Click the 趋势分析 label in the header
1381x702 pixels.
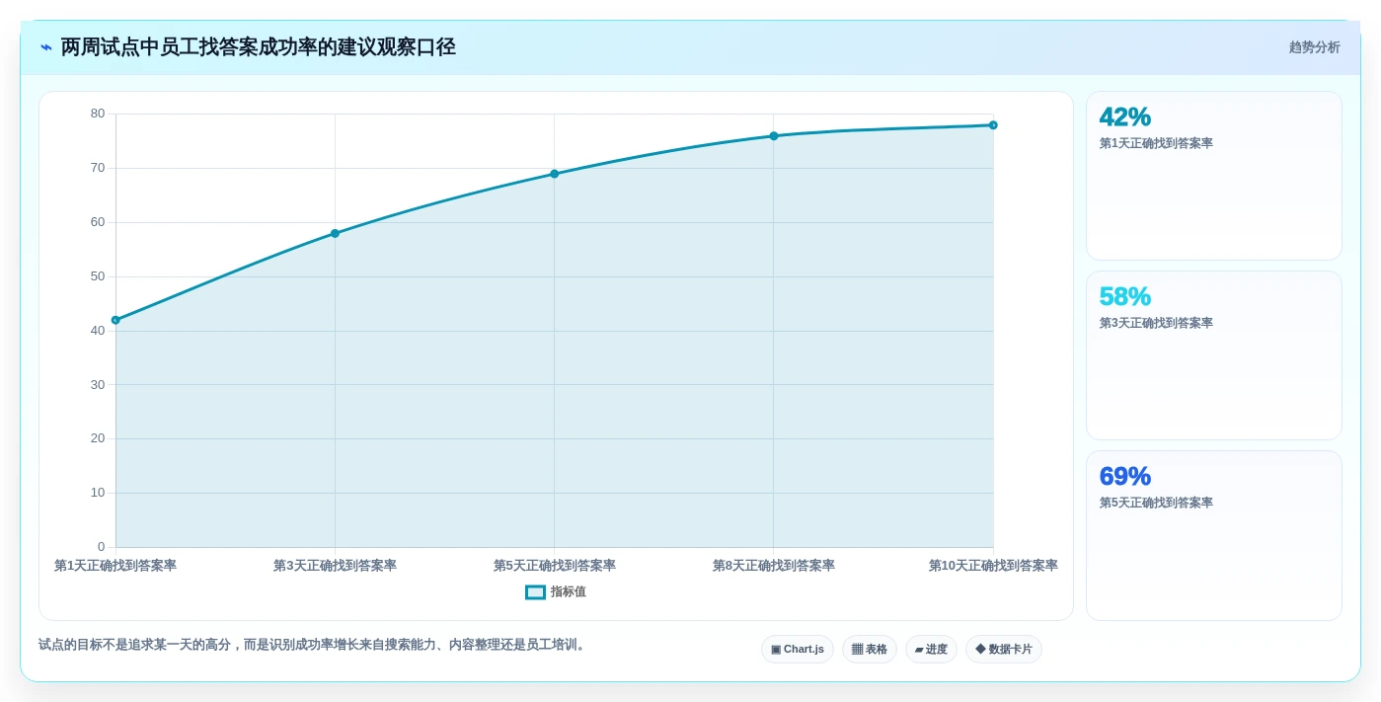pyautogui.click(x=1314, y=47)
